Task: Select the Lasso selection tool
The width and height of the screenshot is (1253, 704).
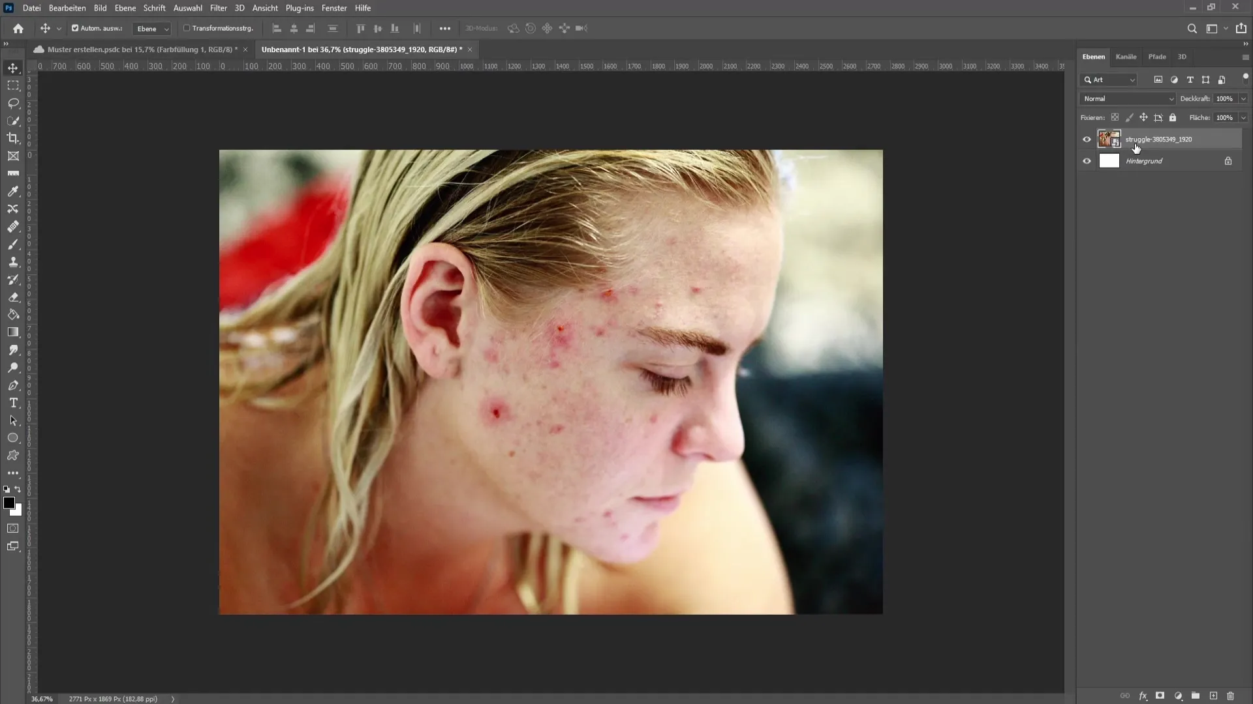Action: click(x=13, y=102)
